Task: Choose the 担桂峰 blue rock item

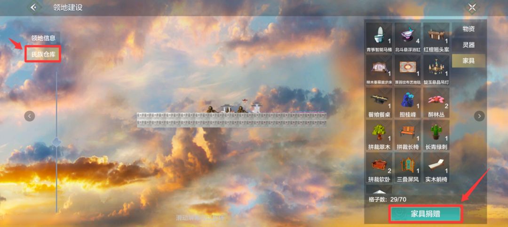Action: coord(407,103)
